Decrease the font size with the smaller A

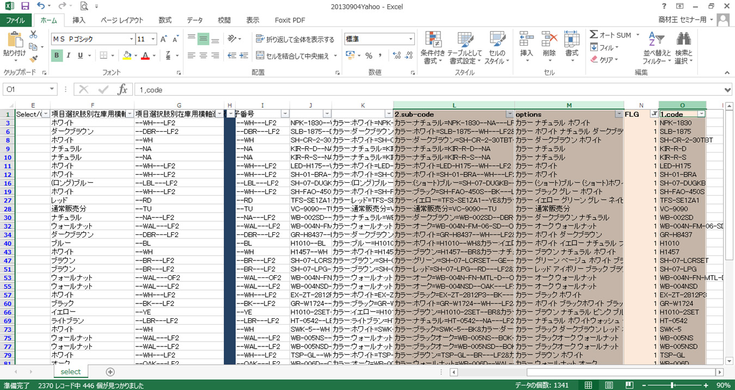[x=176, y=39]
